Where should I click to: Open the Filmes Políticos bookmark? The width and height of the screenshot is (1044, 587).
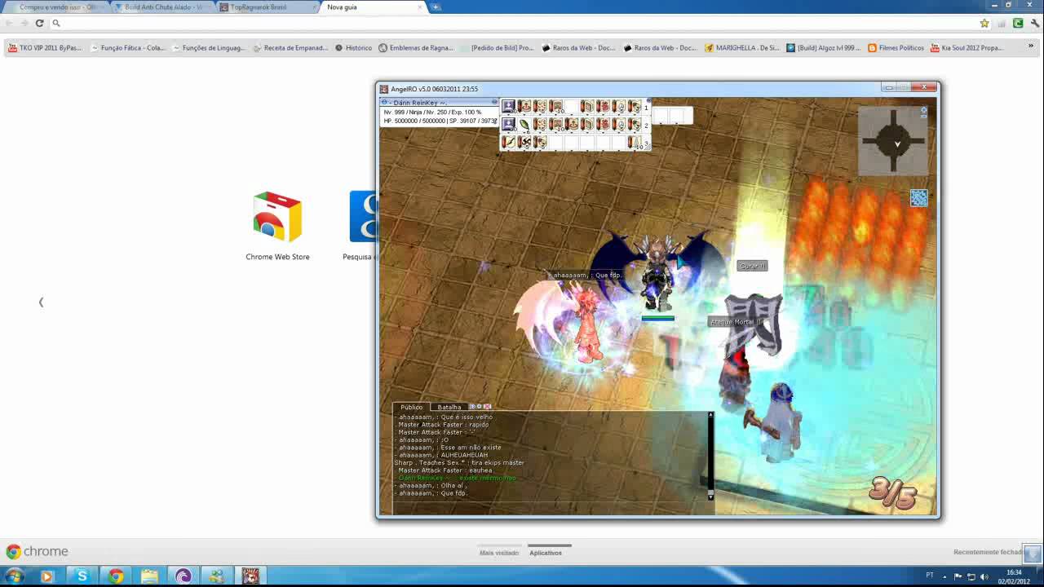pyautogui.click(x=896, y=48)
